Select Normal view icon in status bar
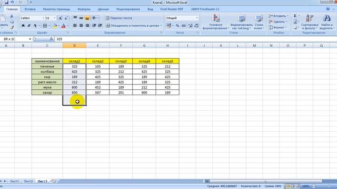Image resolution: width=337 pixels, height=189 pixels. 288,186
